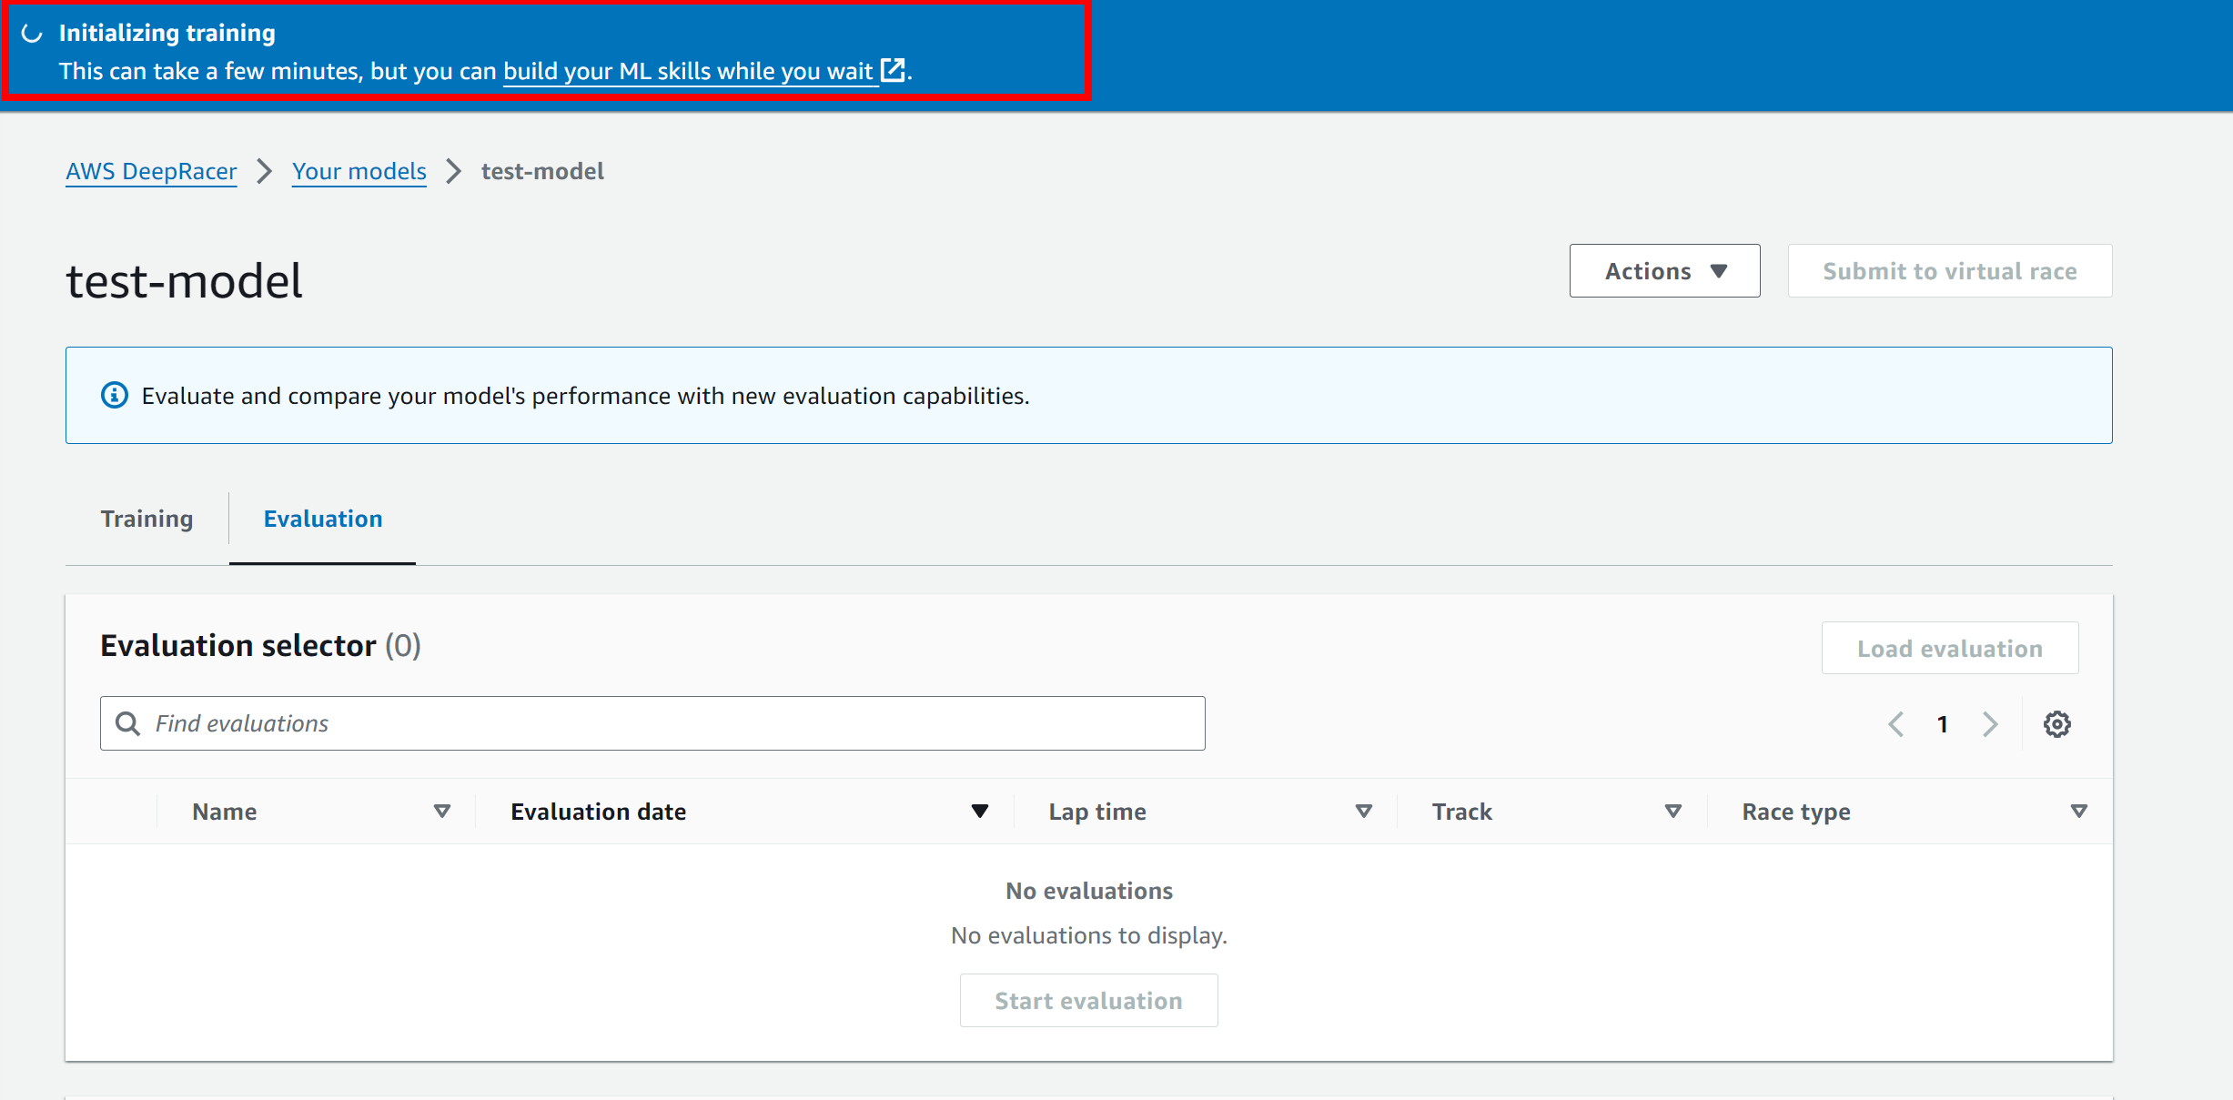The width and height of the screenshot is (2233, 1100).
Task: Select the Evaluation tab
Action: pyautogui.click(x=322, y=519)
